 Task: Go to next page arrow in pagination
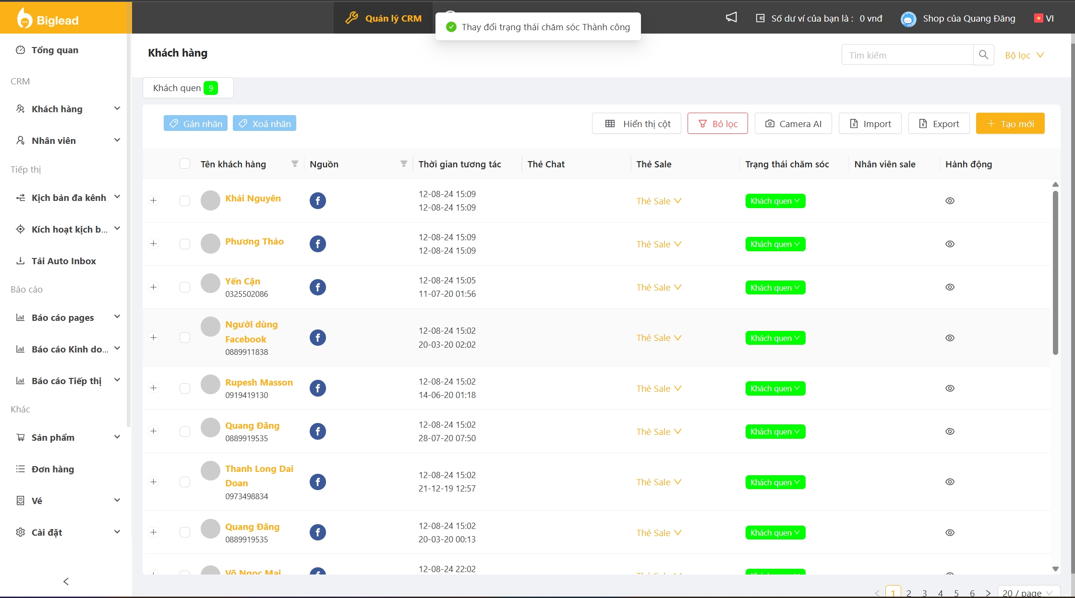pyautogui.click(x=988, y=593)
